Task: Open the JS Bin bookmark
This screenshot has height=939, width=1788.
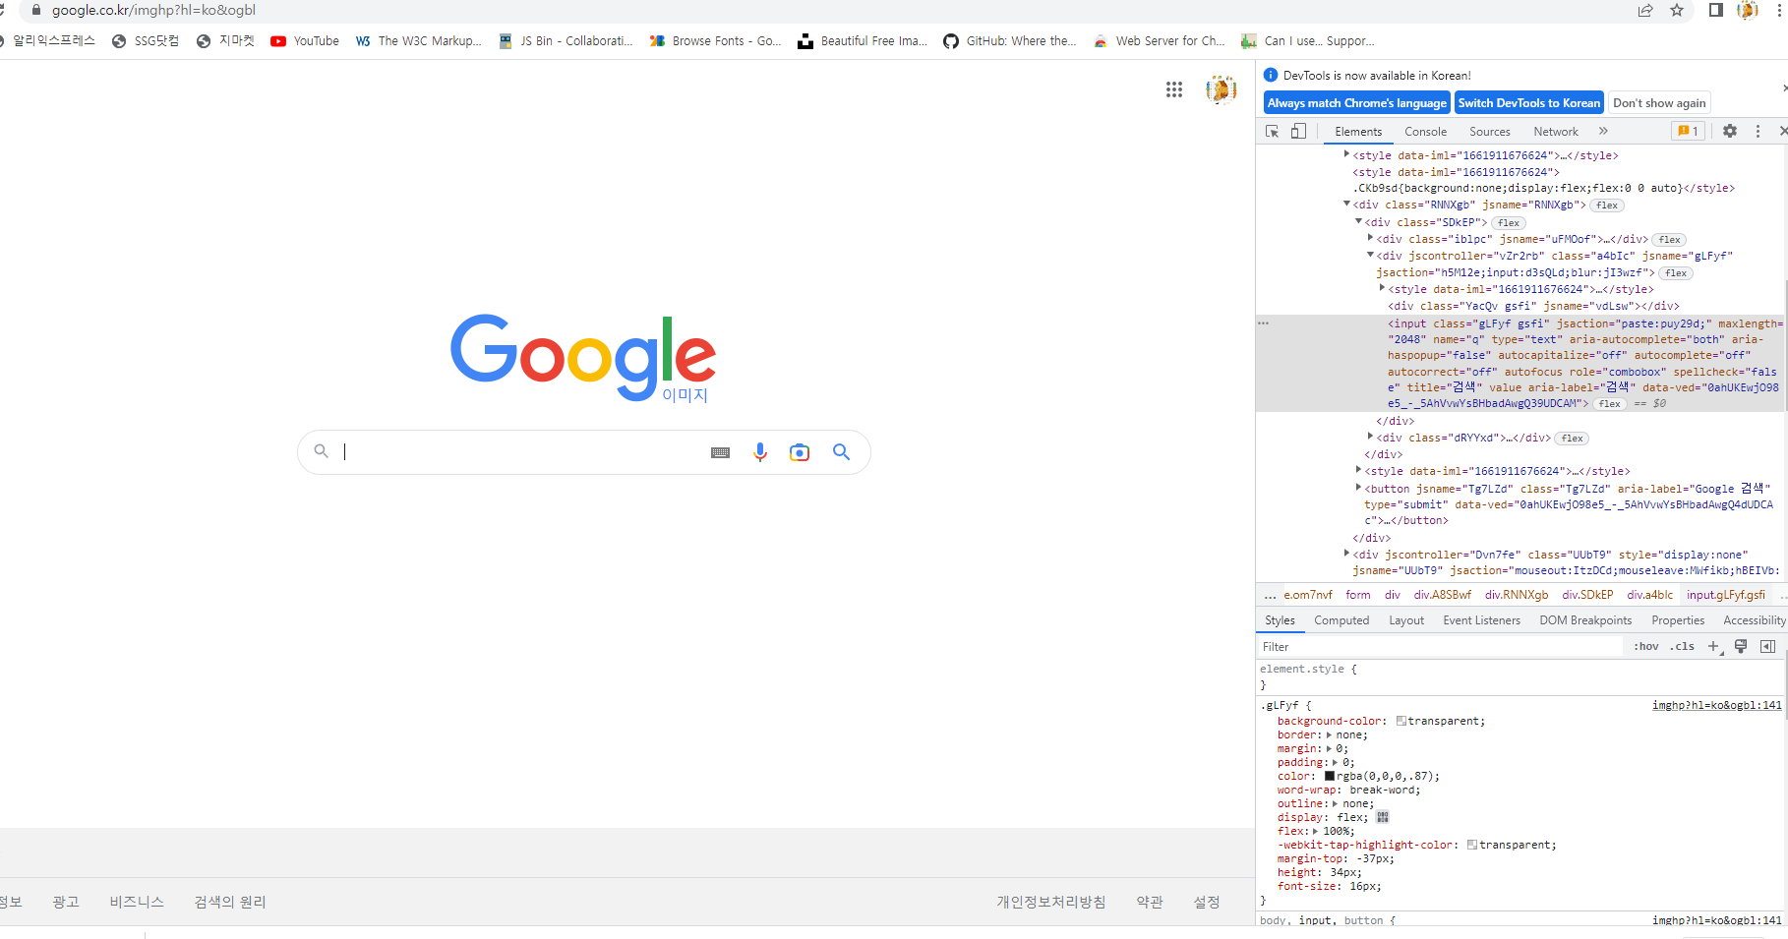Action: click(x=566, y=41)
